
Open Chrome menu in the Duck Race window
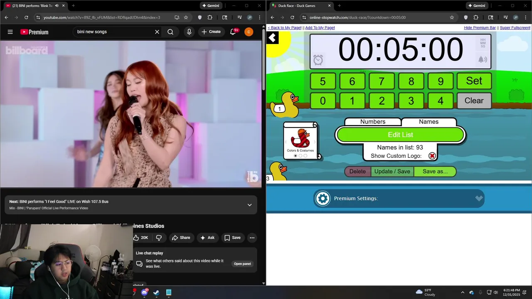[525, 17]
